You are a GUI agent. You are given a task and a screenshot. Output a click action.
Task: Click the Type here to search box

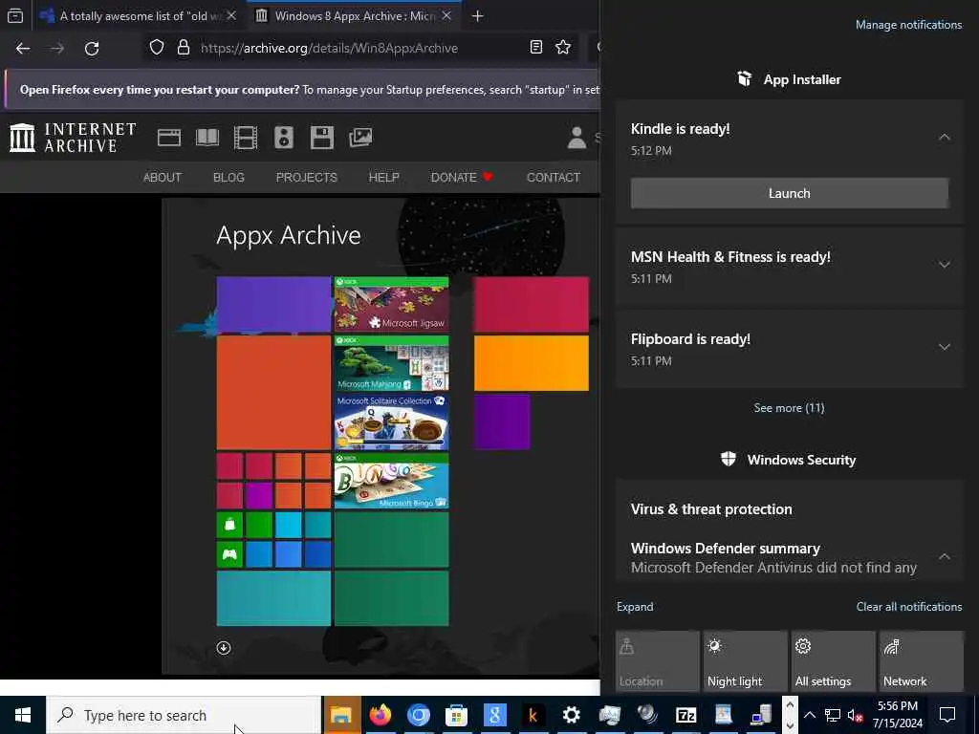pyautogui.click(x=184, y=715)
